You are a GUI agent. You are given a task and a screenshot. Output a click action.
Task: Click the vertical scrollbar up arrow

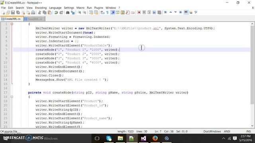coord(252,24)
